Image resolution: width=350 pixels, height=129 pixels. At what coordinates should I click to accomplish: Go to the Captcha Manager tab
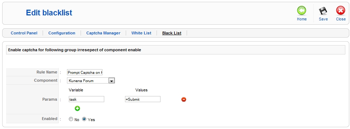[x=103, y=33]
